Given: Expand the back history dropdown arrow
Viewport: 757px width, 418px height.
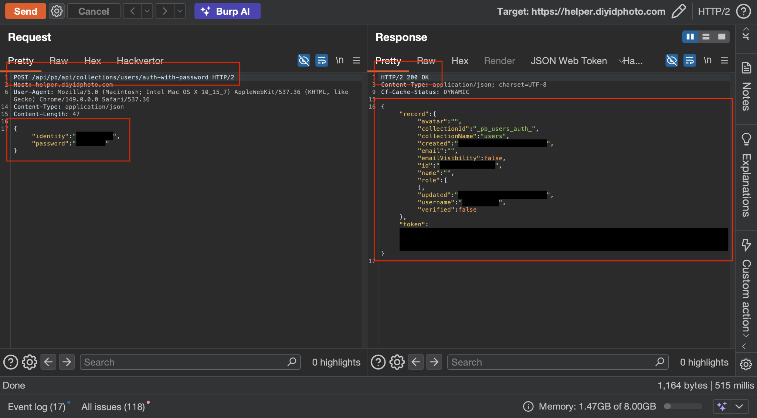Looking at the screenshot, I should tap(147, 11).
